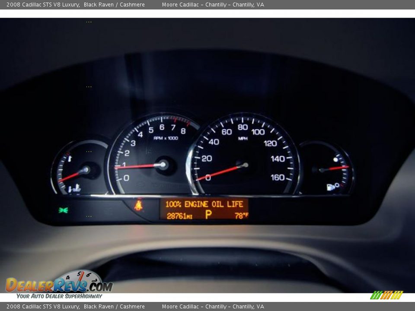Click the coolant temperature icon on left gauge
The width and height of the screenshot is (415, 311).
pyautogui.click(x=77, y=189)
